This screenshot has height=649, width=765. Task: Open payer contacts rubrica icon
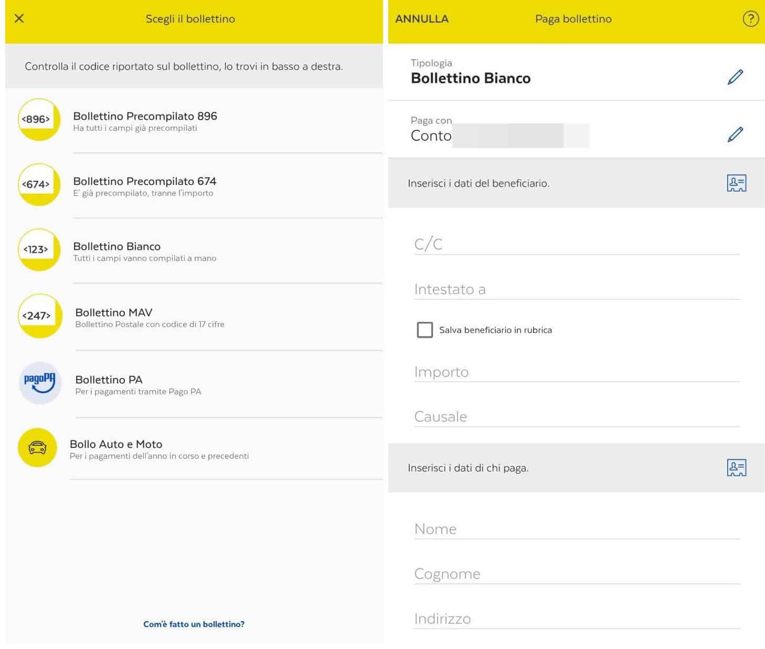[737, 467]
